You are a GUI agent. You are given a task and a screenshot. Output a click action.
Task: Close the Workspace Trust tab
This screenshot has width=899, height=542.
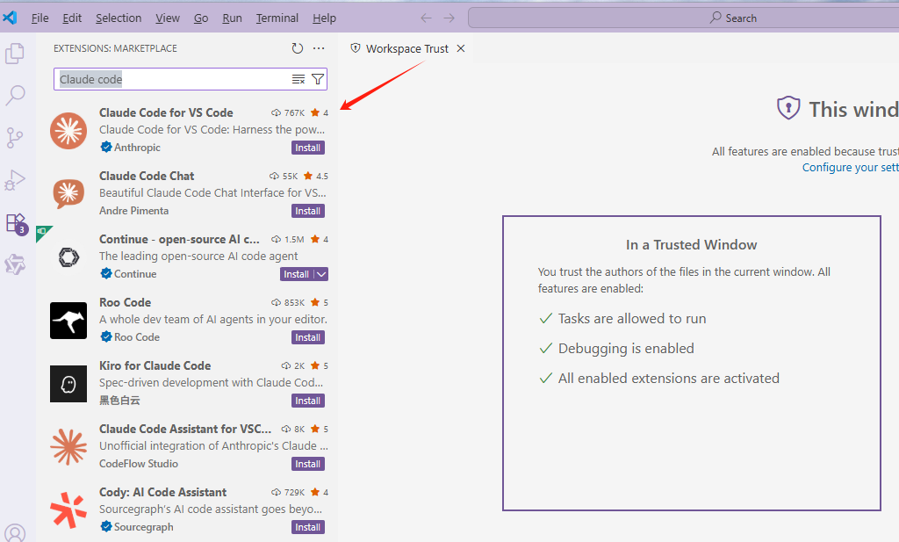pos(460,48)
